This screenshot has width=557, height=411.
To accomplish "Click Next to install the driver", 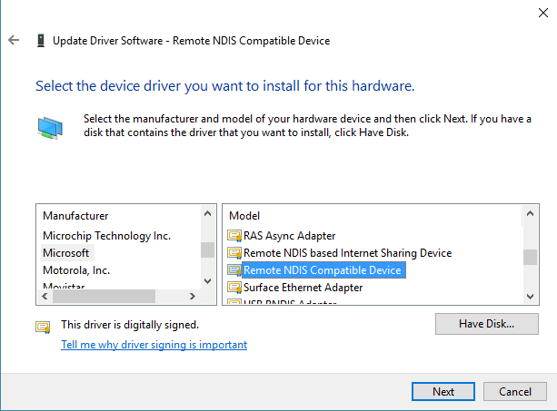I will [443, 392].
